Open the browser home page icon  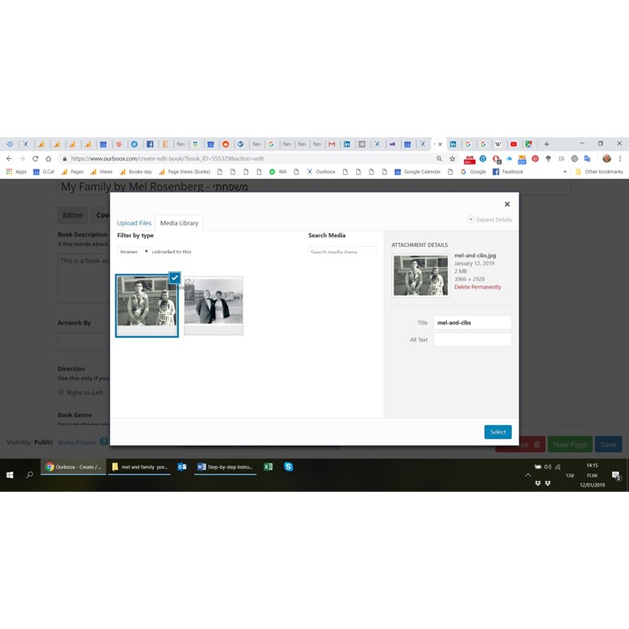(x=48, y=158)
